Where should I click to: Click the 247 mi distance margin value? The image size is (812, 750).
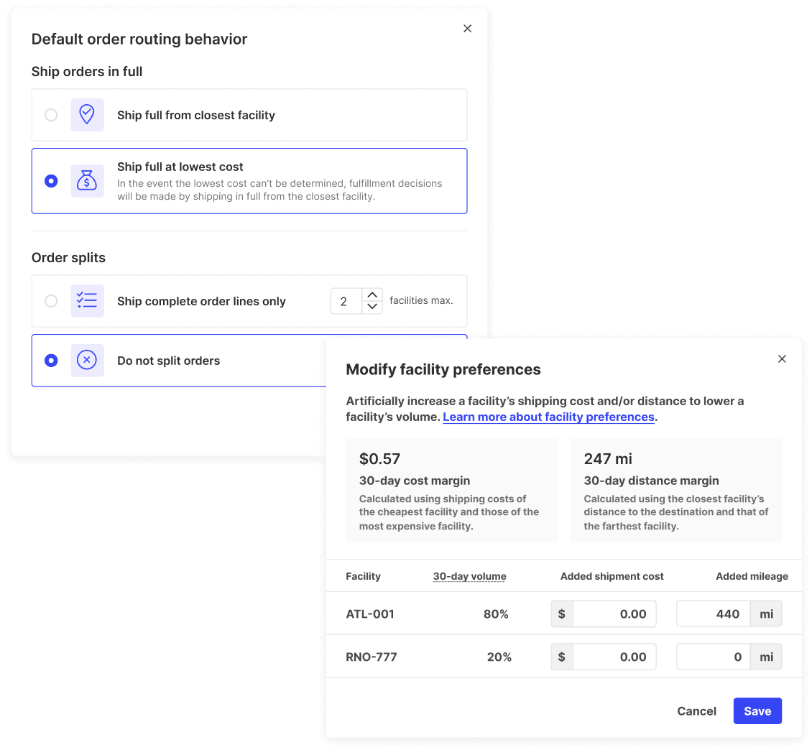point(608,458)
